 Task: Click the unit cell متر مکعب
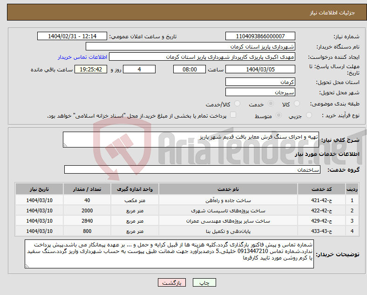(135, 201)
